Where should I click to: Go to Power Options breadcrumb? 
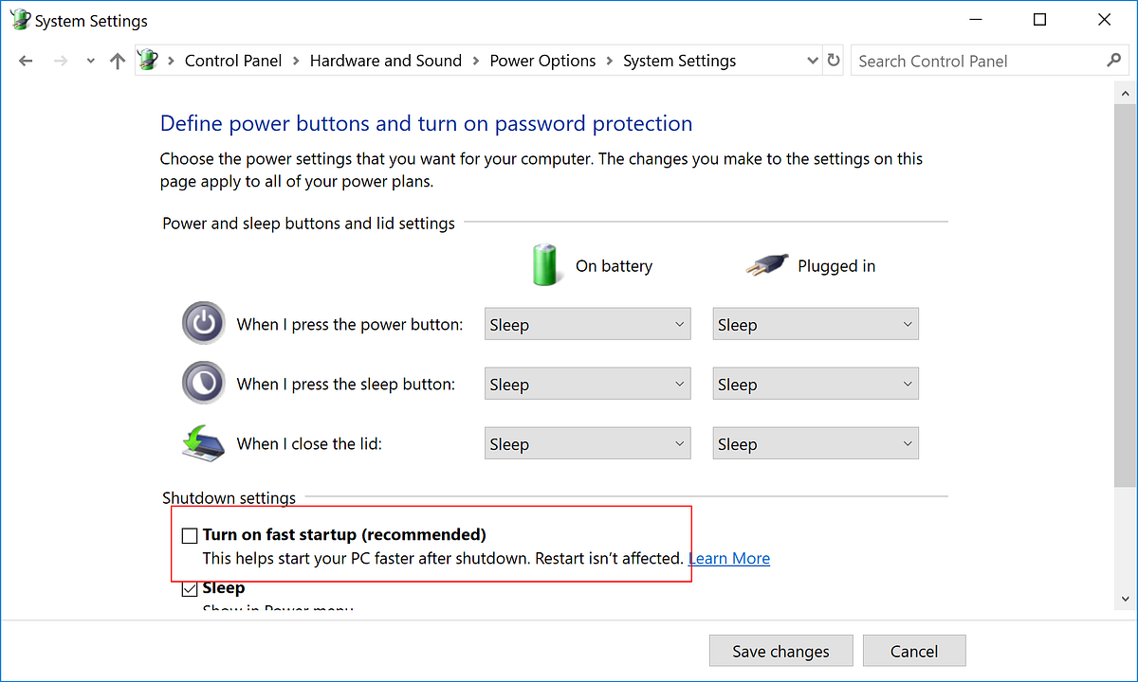[x=542, y=61]
